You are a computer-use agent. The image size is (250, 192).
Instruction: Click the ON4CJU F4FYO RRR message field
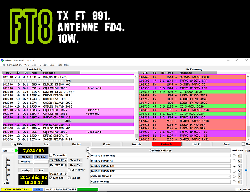160,171
